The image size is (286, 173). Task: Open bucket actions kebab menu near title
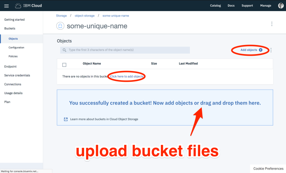coord(272,24)
